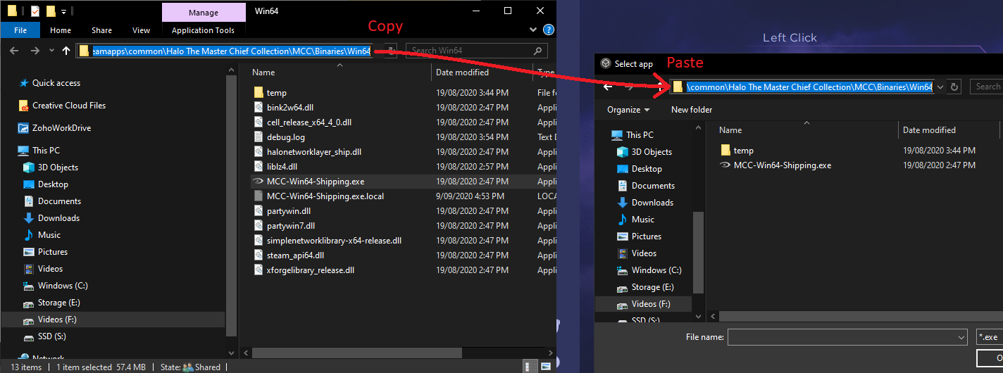
Task: Select Windows (C:) in Select app sidebar
Action: (x=656, y=270)
